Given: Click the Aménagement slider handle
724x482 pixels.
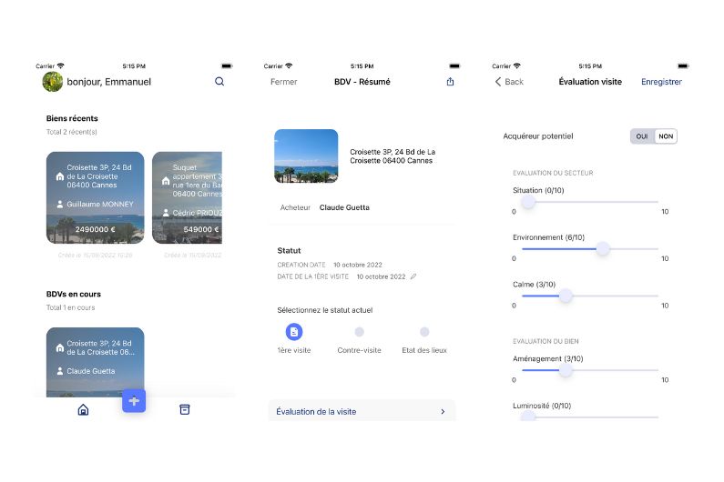Looking at the screenshot, I should (566, 370).
